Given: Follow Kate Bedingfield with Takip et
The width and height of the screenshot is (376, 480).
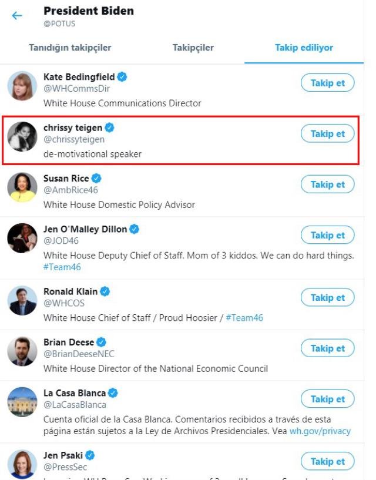Looking at the screenshot, I should (x=327, y=83).
